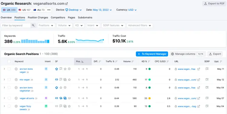This screenshot has width=227, height=114.
Task: Tick the select-all checkbox in table header
Action: (x=9, y=62)
